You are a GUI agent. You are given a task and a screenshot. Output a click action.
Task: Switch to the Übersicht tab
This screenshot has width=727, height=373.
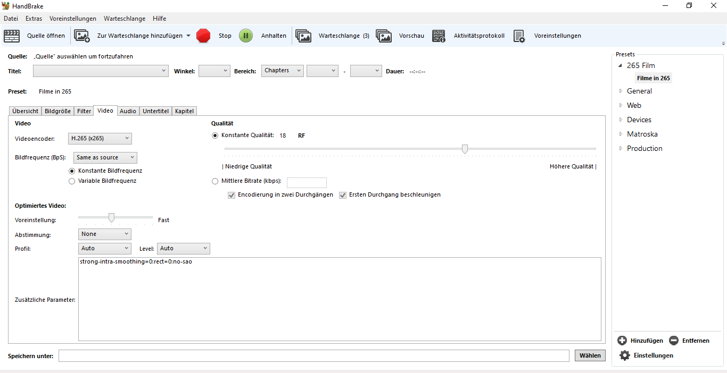(x=26, y=111)
